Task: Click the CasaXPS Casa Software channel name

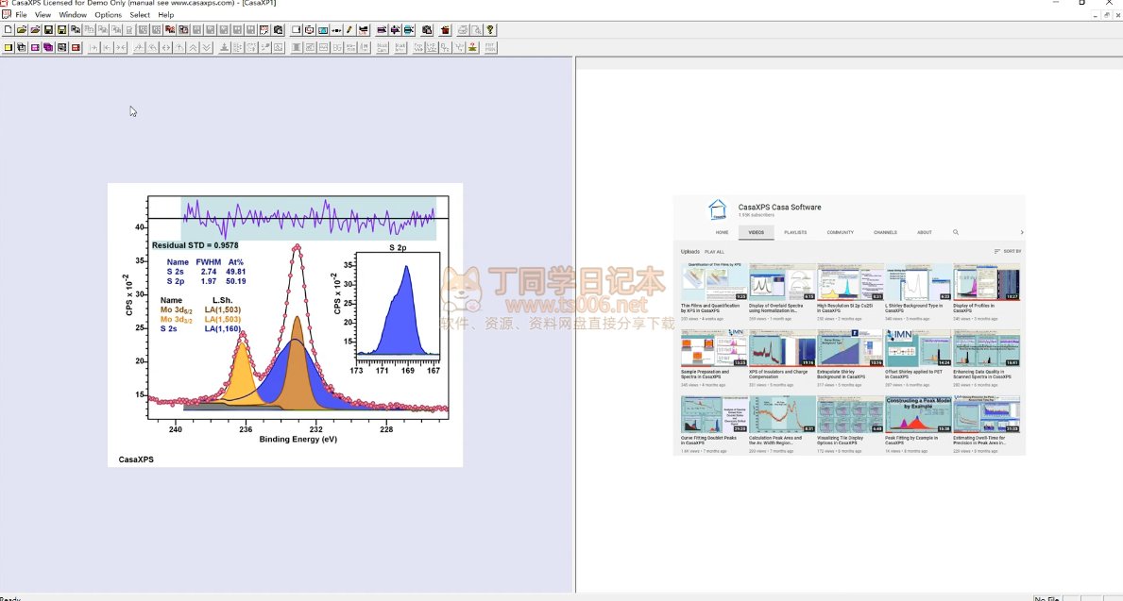Action: (x=779, y=208)
